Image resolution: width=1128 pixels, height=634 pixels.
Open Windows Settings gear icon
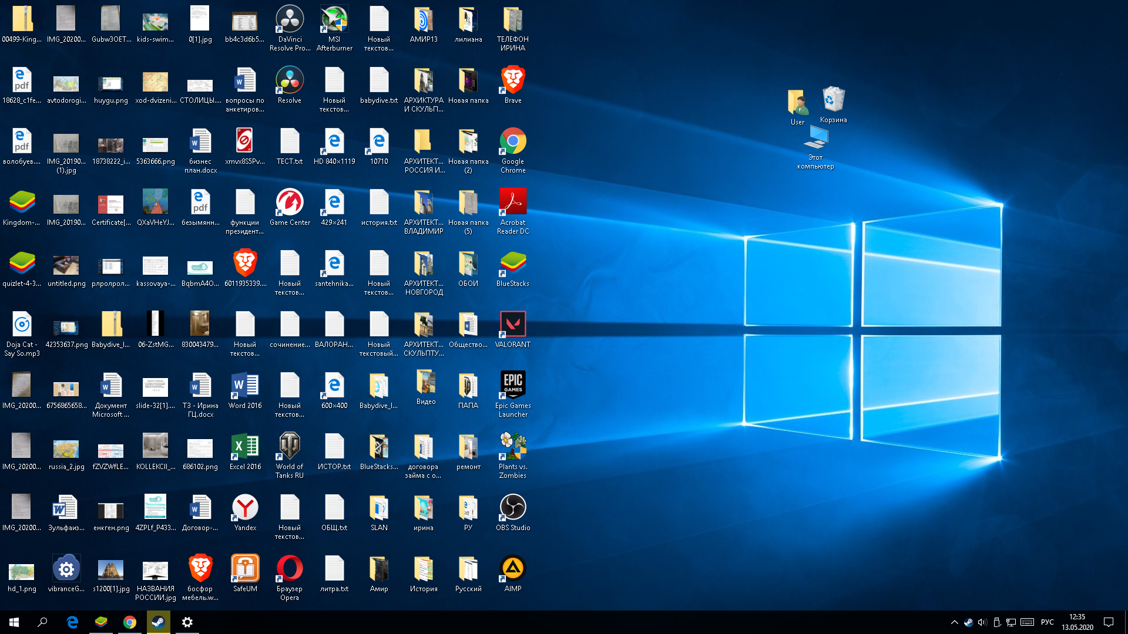tap(187, 622)
